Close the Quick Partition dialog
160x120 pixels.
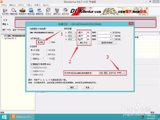pyautogui.click(x=131, y=23)
